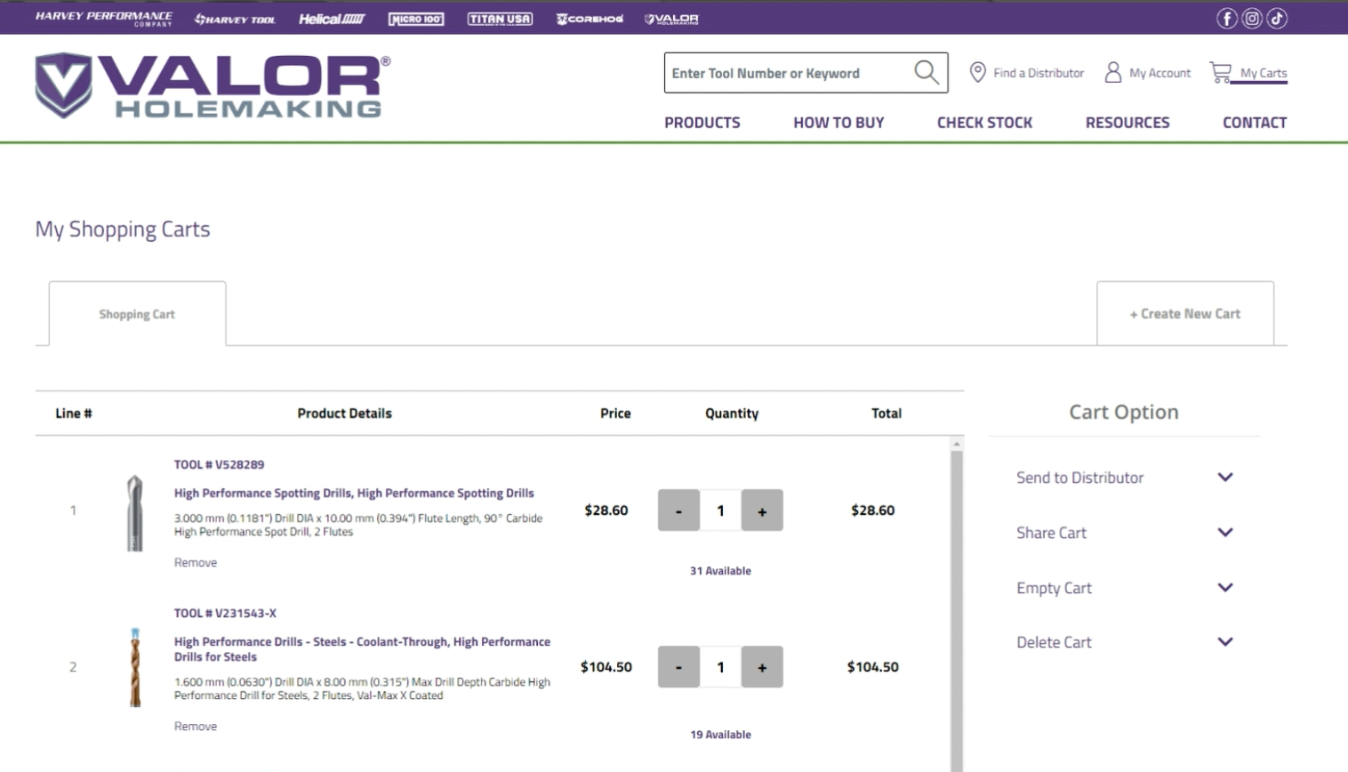Image resolution: width=1348 pixels, height=772 pixels.
Task: Expand the Share Cart option
Action: 1224,533
